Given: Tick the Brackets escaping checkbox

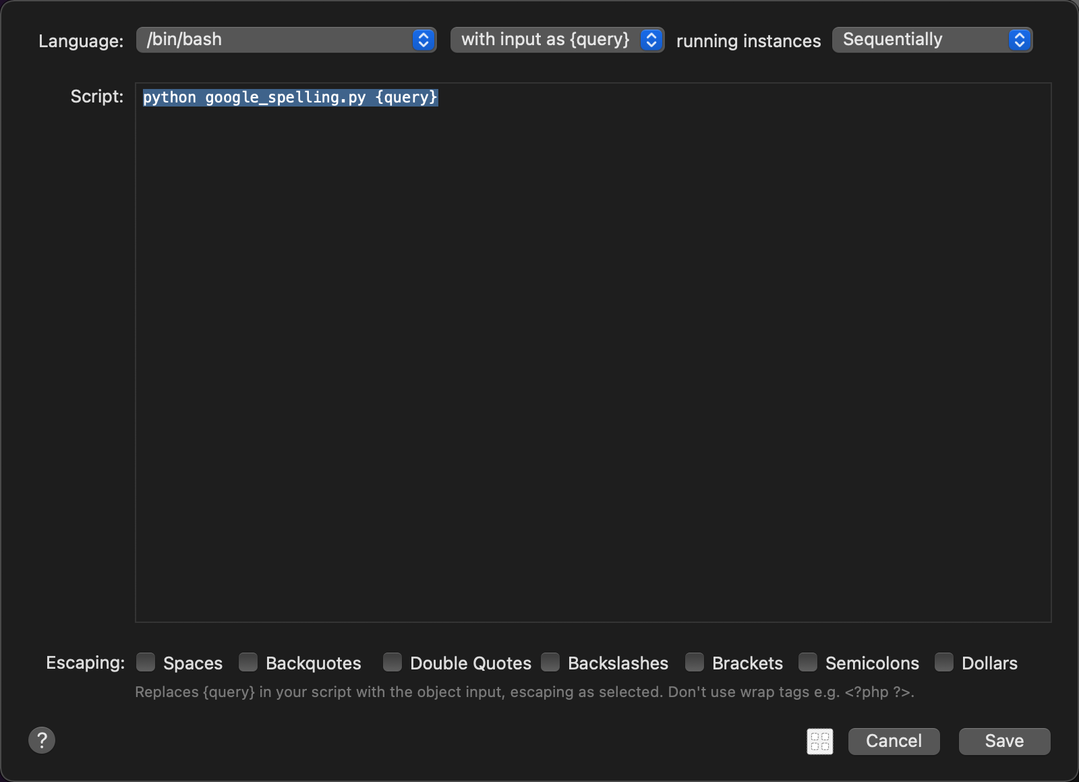Looking at the screenshot, I should point(695,663).
